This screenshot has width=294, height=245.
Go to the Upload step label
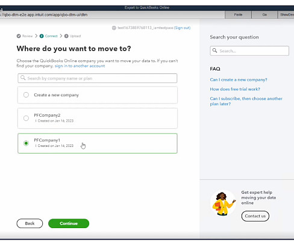pos(75,36)
